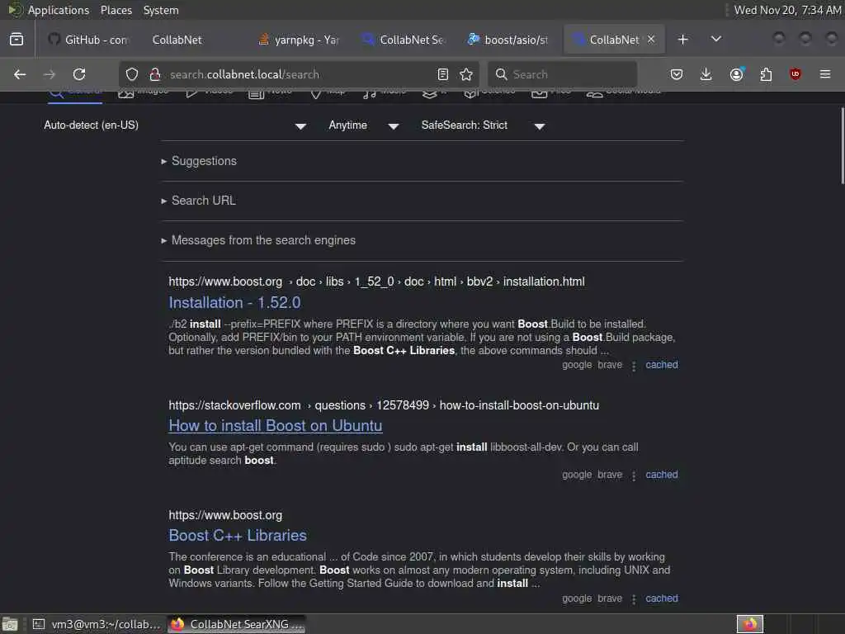This screenshot has height=634, width=845.
Task: Switch to the yarnpkg tab
Action: pos(299,40)
